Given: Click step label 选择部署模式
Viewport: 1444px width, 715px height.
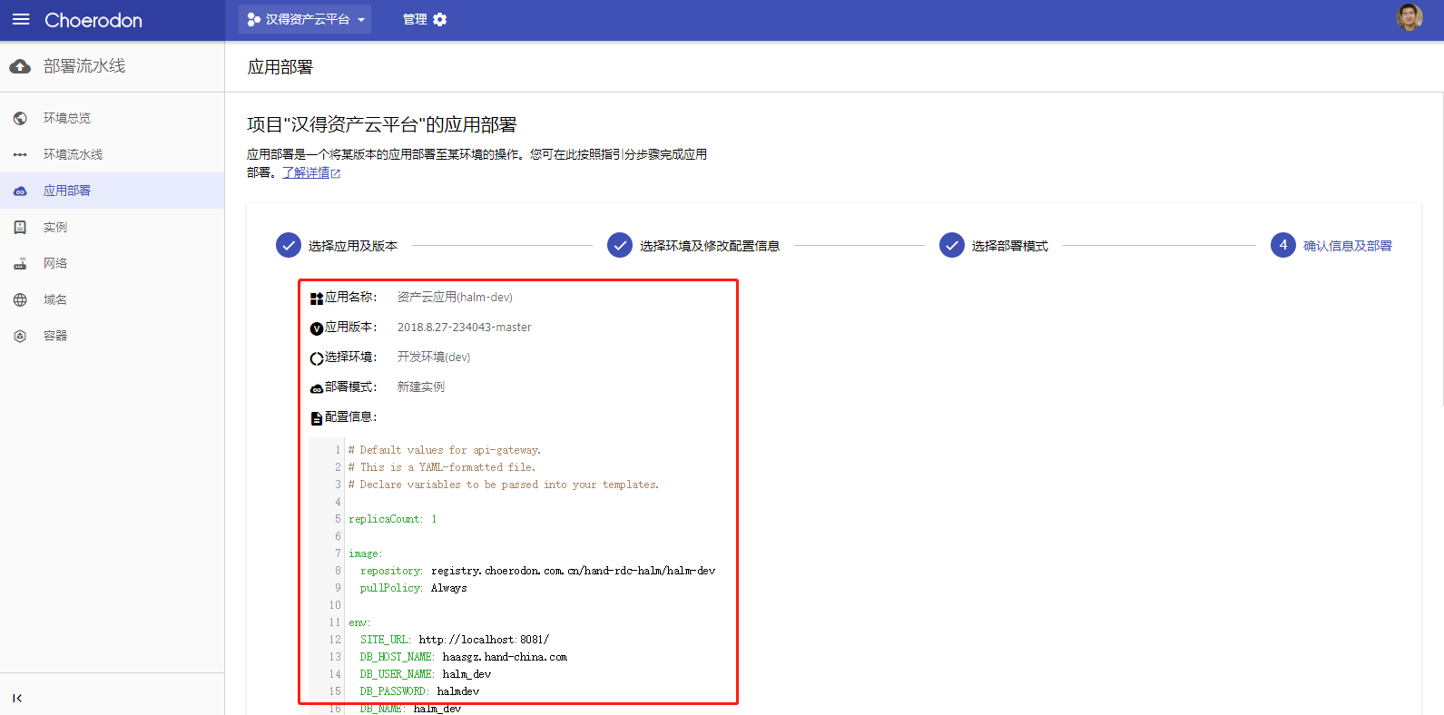Looking at the screenshot, I should tap(1010, 246).
